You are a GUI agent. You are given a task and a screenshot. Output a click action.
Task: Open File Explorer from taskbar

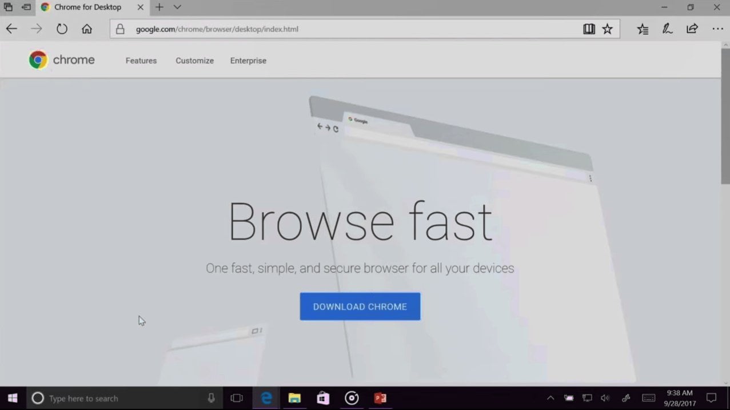pyautogui.click(x=294, y=398)
